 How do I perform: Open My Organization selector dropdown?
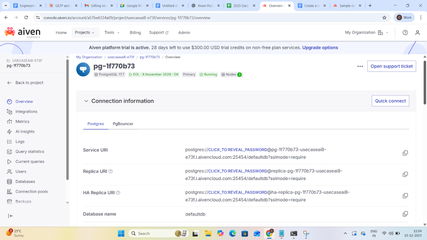tap(366, 32)
